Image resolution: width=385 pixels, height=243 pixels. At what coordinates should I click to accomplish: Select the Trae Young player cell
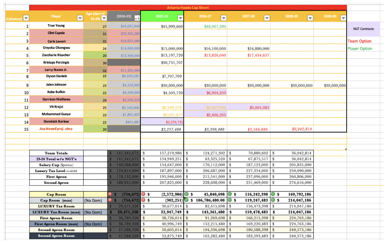56,26
